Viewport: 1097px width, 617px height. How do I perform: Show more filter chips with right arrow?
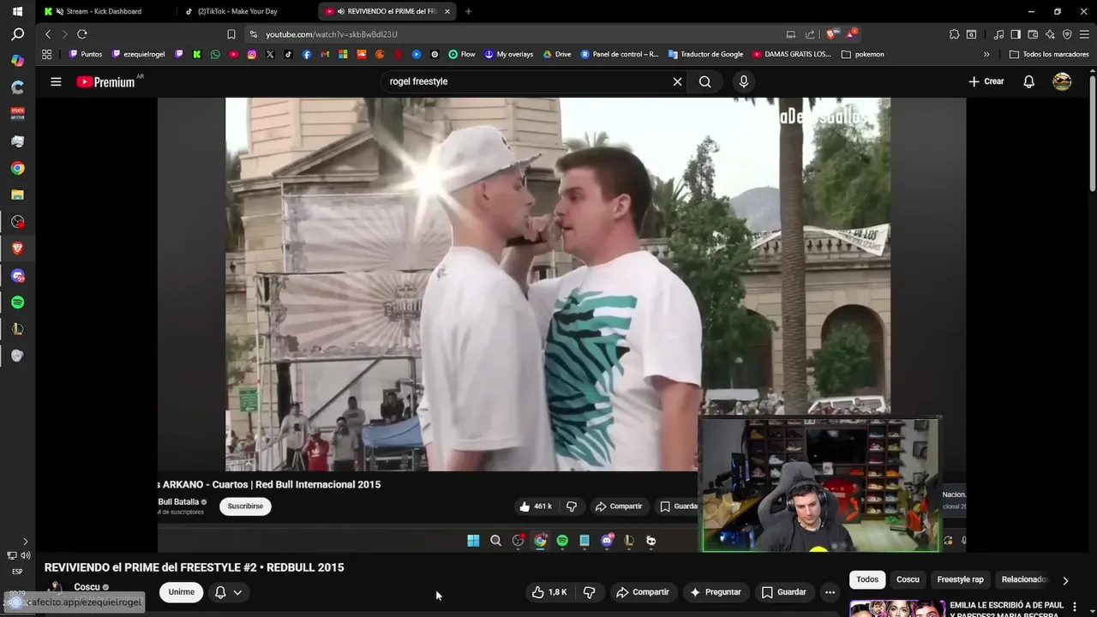pyautogui.click(x=1065, y=580)
